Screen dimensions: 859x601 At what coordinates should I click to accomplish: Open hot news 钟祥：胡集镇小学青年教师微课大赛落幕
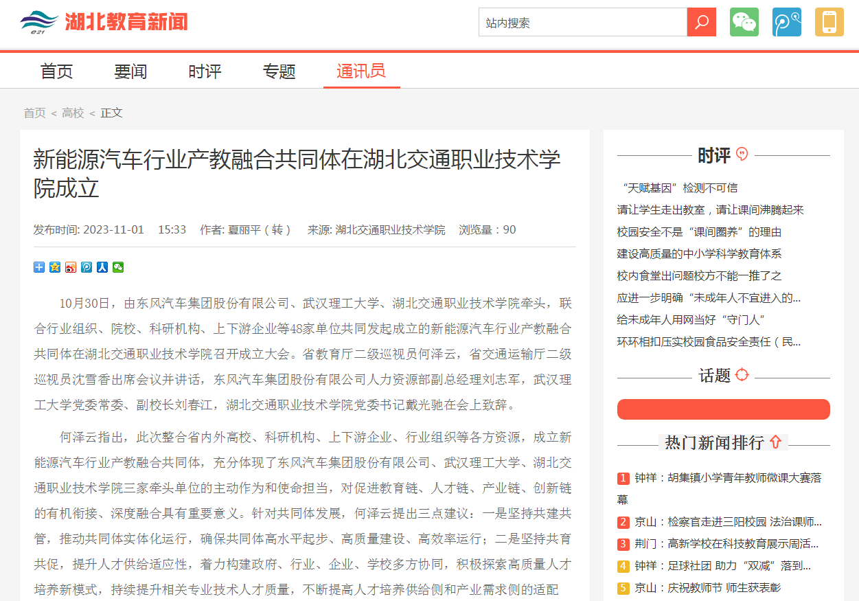pos(720,488)
